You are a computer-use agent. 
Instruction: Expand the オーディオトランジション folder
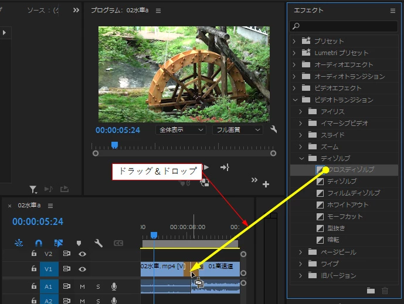pyautogui.click(x=294, y=76)
